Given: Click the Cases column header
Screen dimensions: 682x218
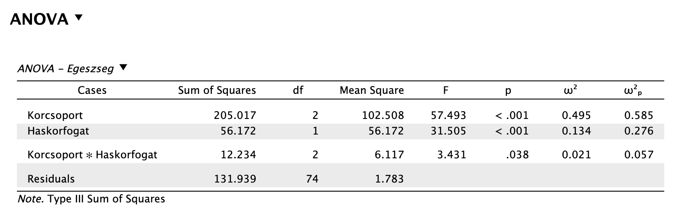Looking at the screenshot, I should point(92,90).
